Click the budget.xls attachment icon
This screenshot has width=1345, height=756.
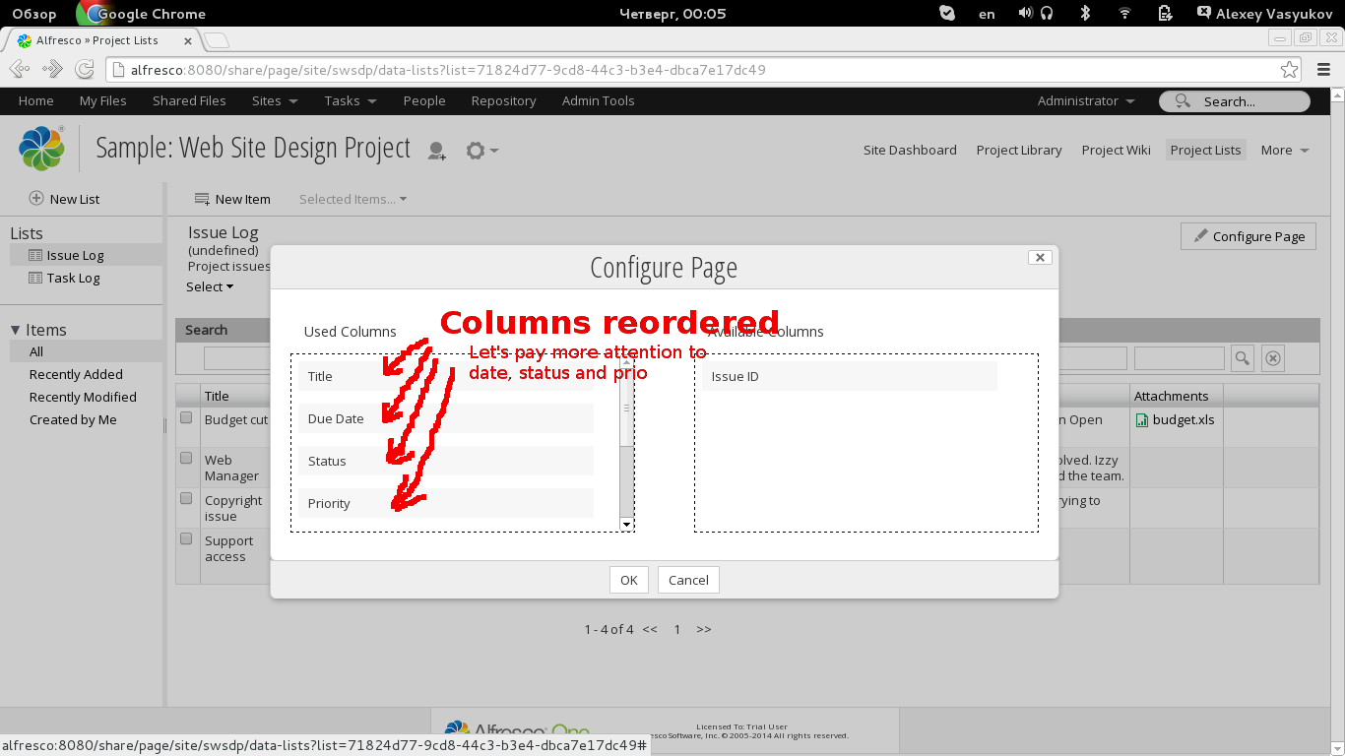[1142, 419]
